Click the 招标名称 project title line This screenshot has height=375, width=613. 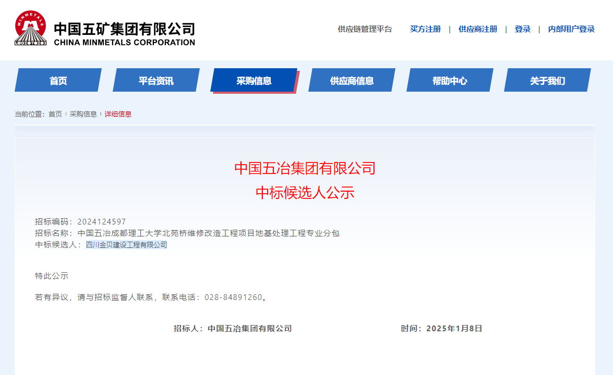[187, 233]
